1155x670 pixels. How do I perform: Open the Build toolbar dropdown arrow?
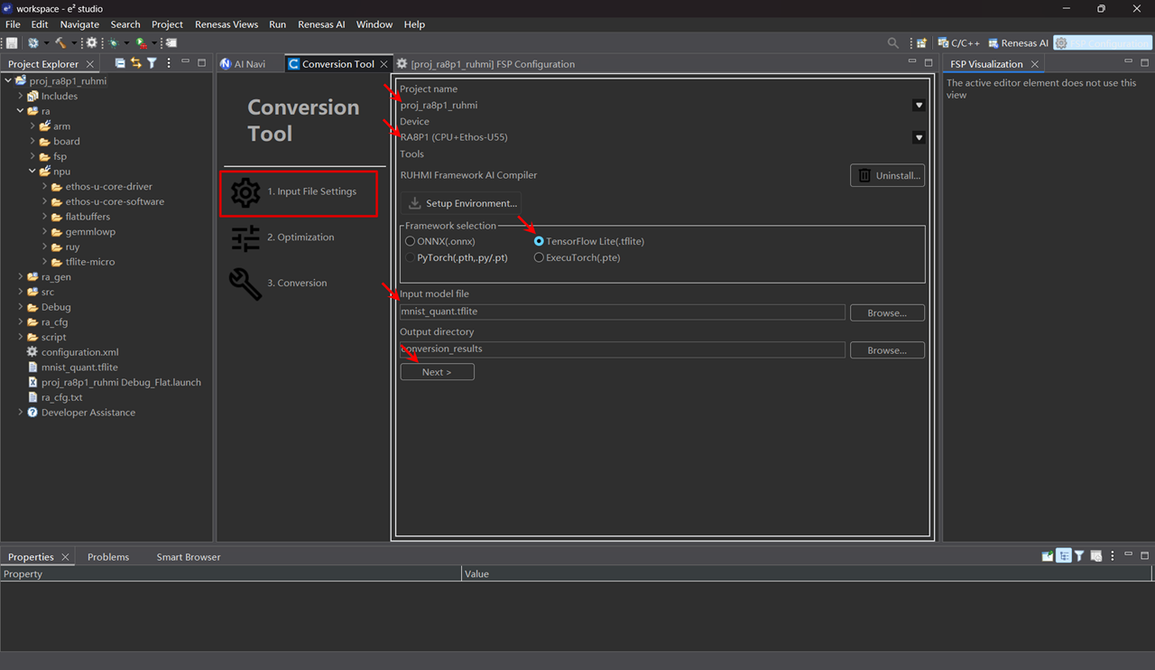[74, 43]
